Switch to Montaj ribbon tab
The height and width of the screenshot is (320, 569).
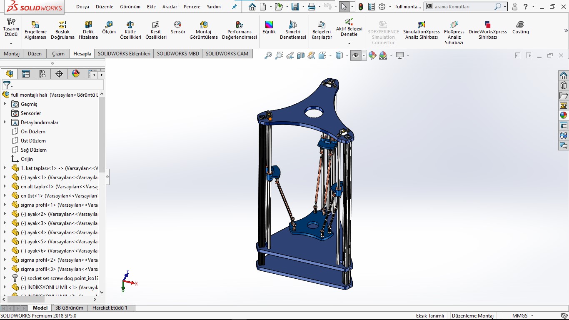point(12,54)
